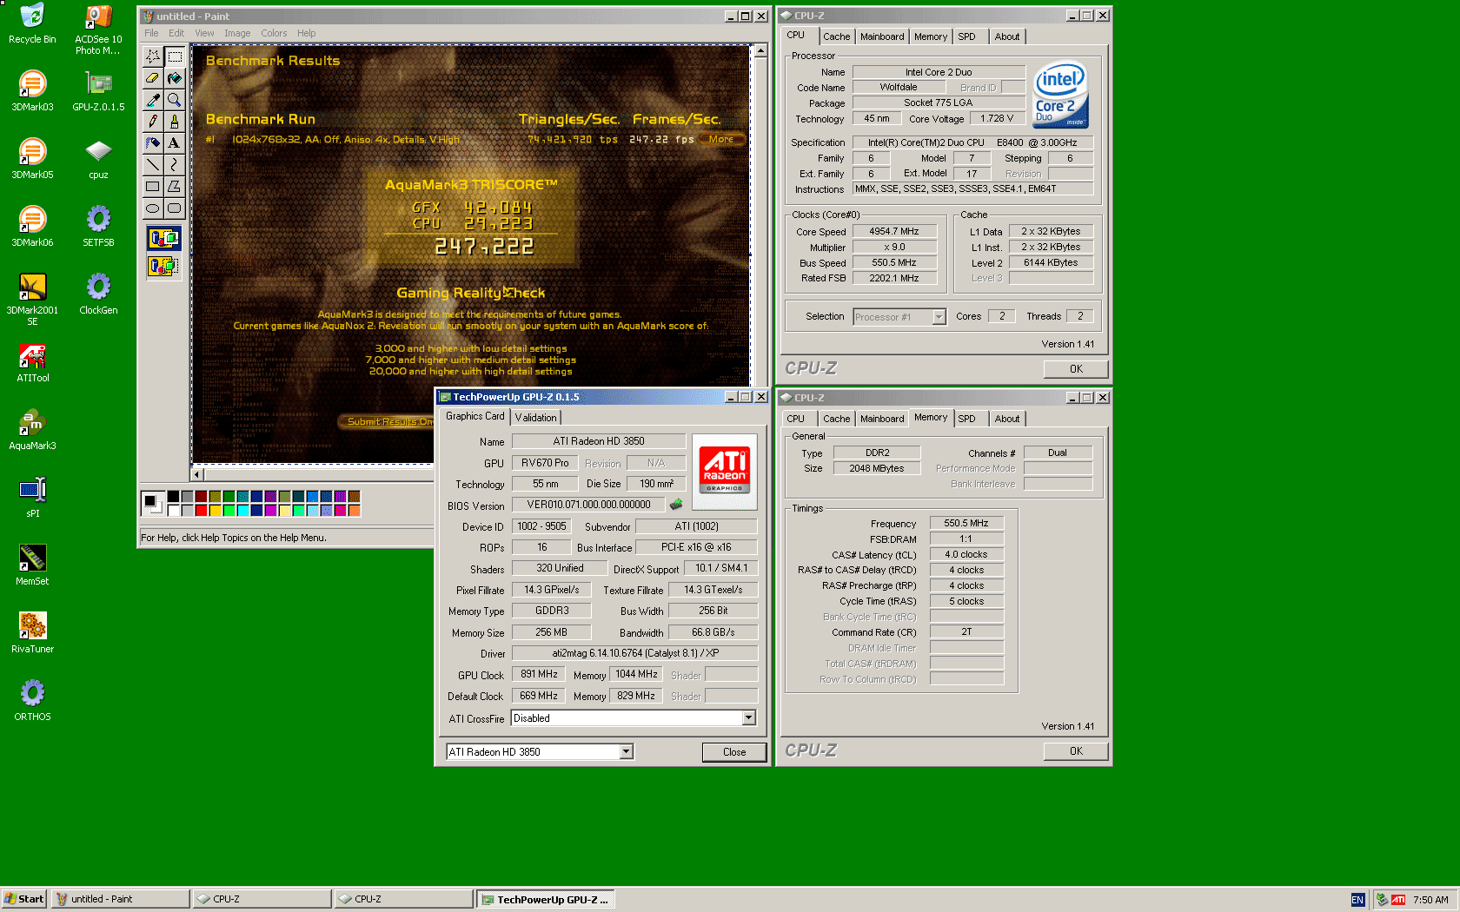Click the ATI Radeon logo in GPU-Z
This screenshot has width=1460, height=912.
tap(725, 470)
